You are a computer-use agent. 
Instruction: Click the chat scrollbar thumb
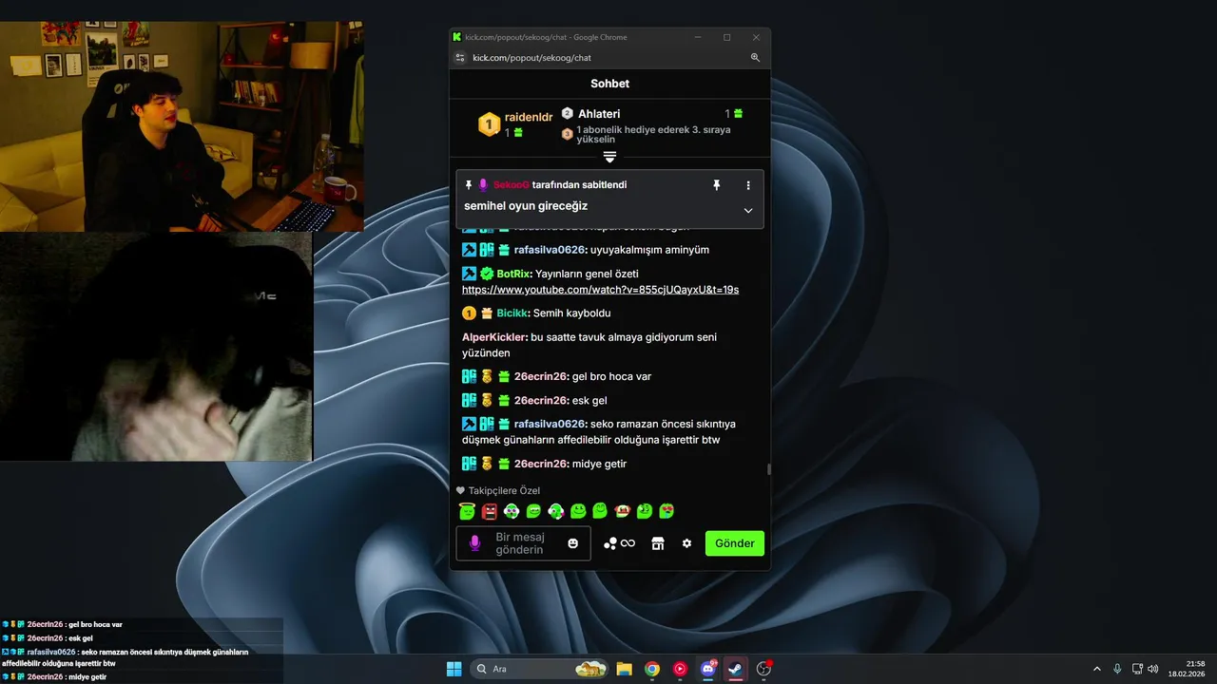click(768, 468)
